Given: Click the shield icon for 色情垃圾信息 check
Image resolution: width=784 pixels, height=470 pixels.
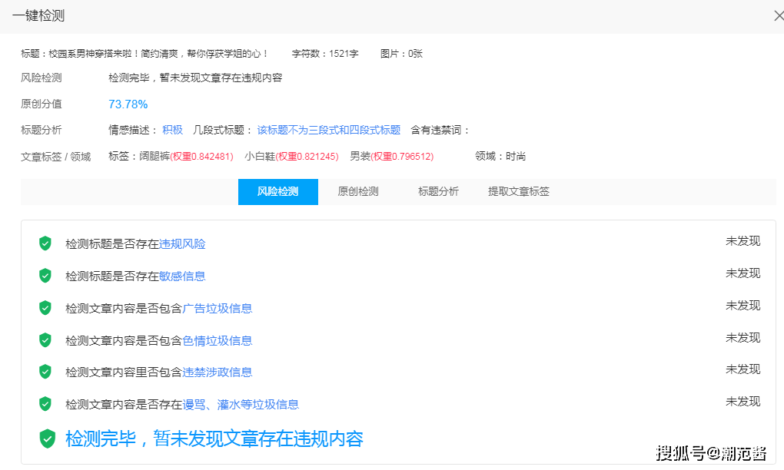Looking at the screenshot, I should coord(46,339).
